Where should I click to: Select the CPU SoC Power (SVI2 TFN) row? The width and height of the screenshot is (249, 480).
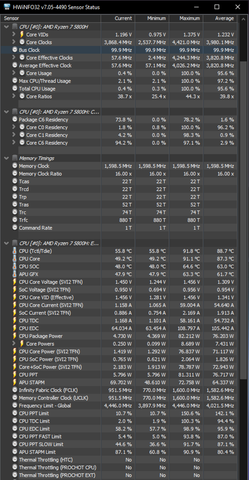119,359
